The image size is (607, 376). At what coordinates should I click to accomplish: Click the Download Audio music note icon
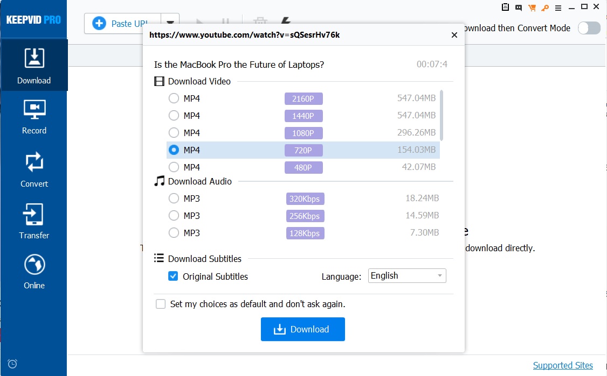[x=159, y=181]
